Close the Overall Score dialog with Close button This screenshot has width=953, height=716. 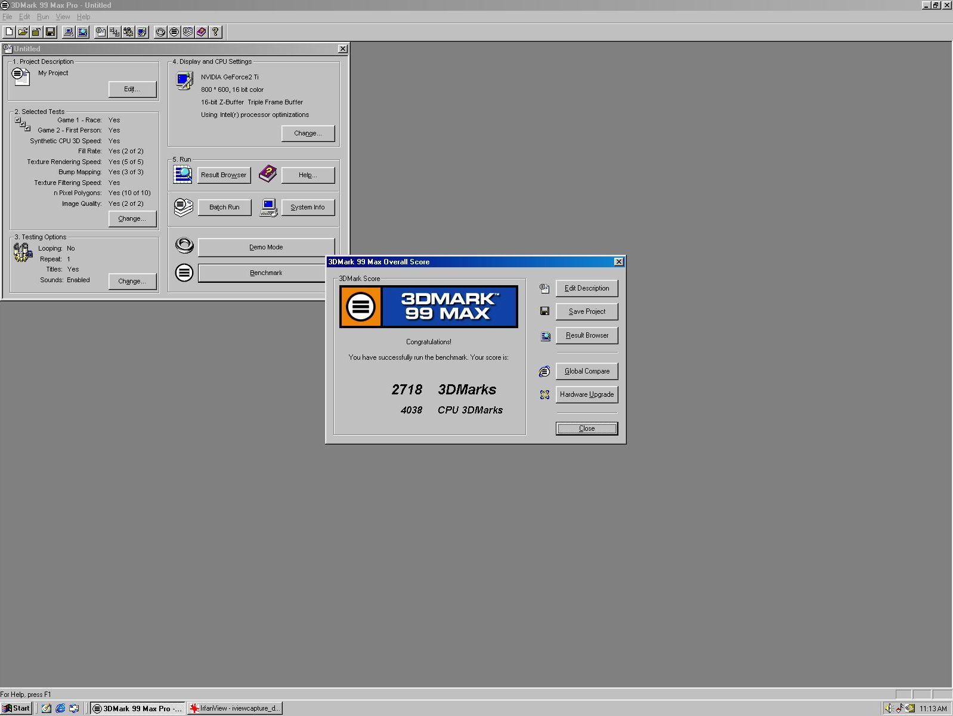pyautogui.click(x=587, y=428)
